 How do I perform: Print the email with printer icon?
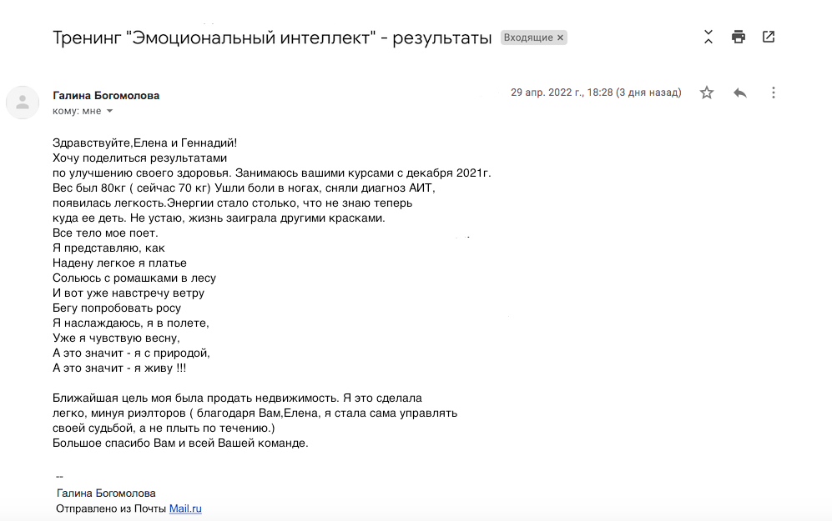click(x=738, y=38)
